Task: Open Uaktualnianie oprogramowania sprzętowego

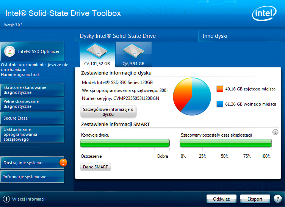Action: 32,134
